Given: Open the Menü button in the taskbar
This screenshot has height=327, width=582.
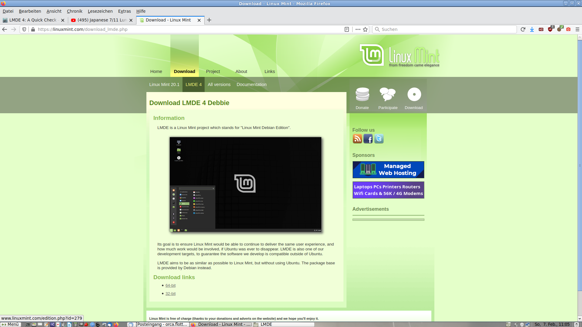Looking at the screenshot, I should (x=10, y=324).
